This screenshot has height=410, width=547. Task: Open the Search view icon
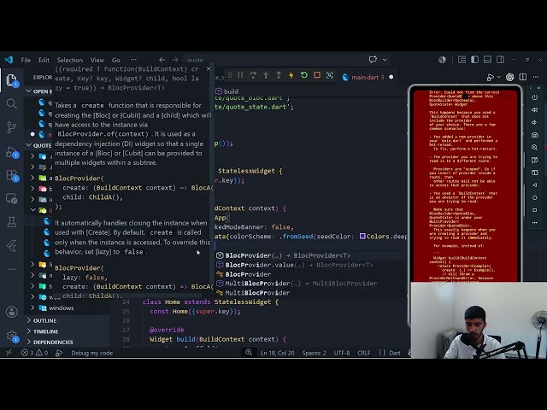[x=11, y=103]
